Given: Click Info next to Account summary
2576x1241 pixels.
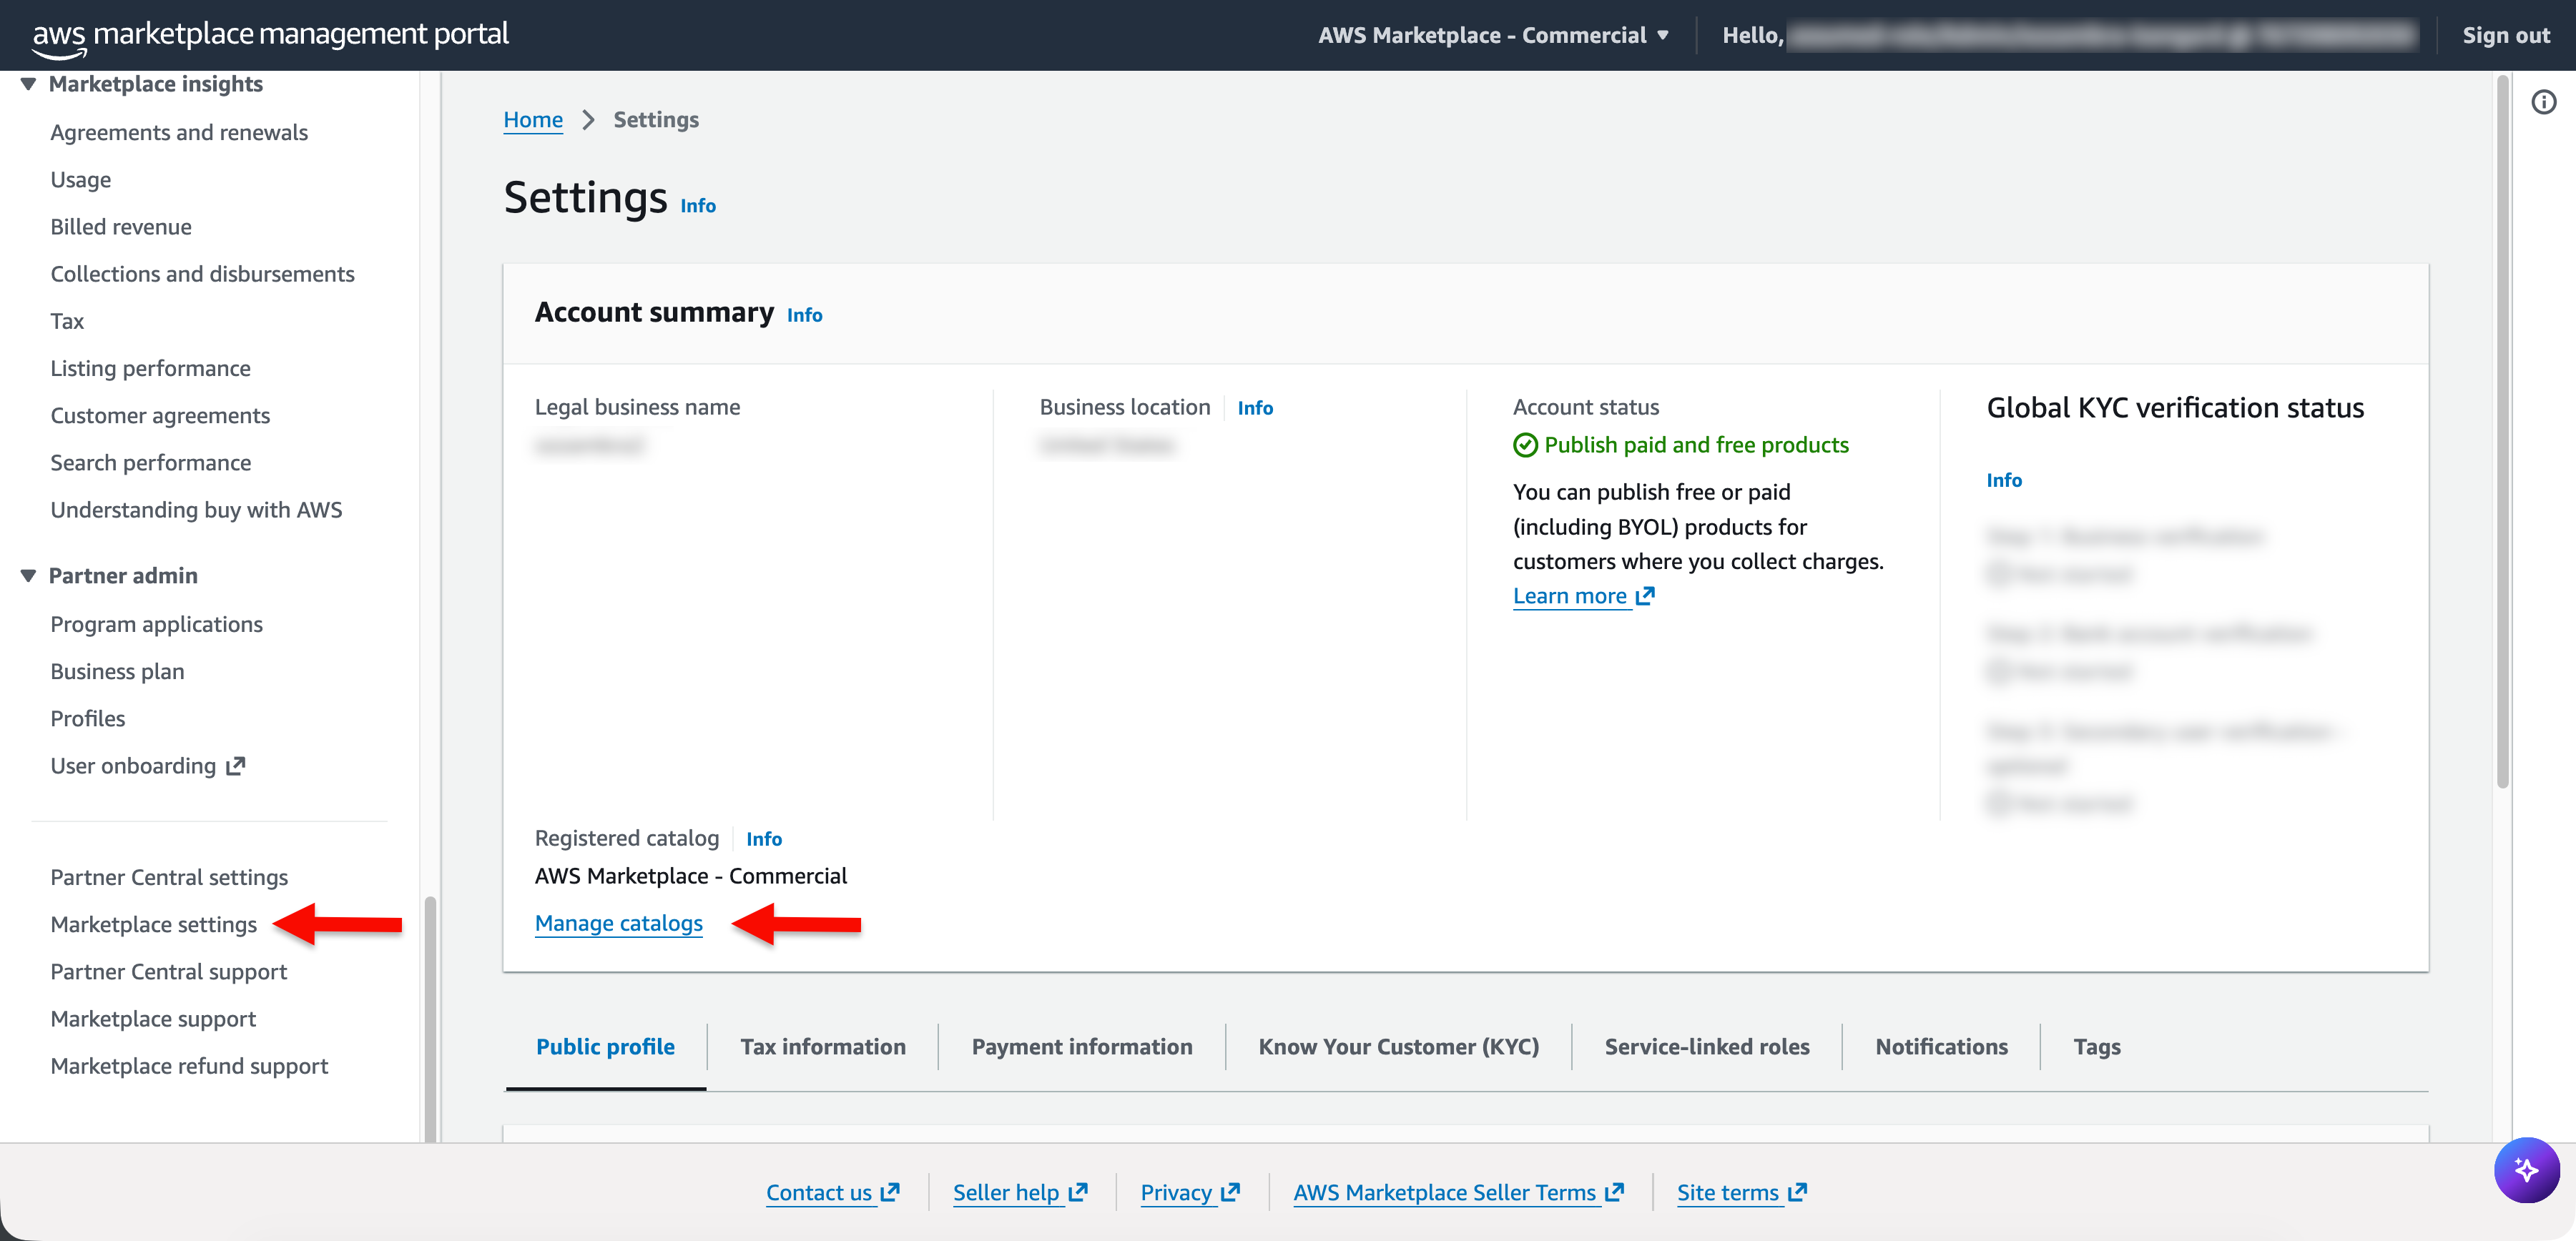Looking at the screenshot, I should 804,315.
